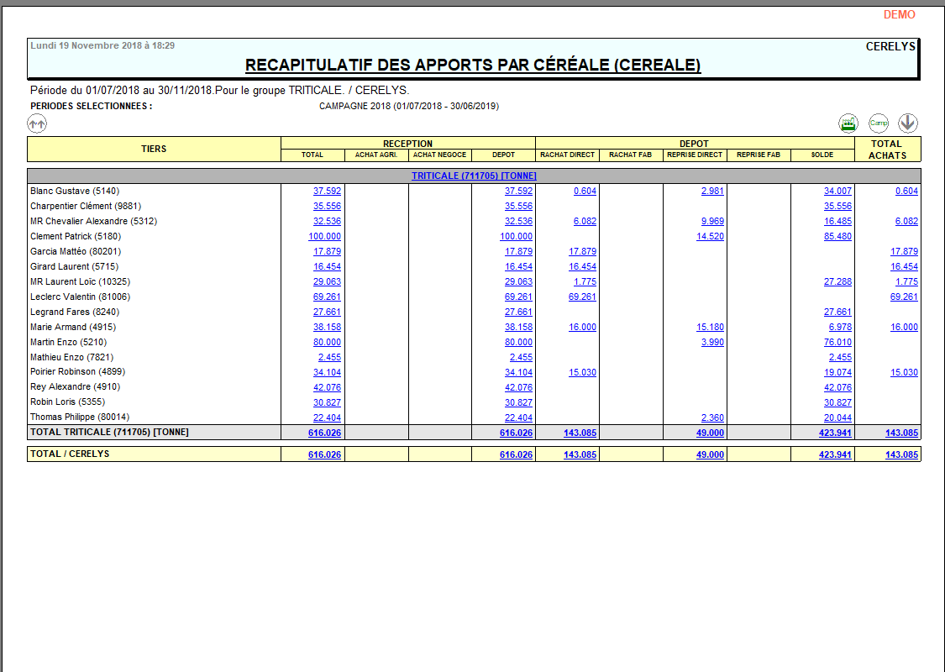Click the double up-arrow circular icon
Image resolution: width=945 pixels, height=672 pixels.
pos(37,123)
